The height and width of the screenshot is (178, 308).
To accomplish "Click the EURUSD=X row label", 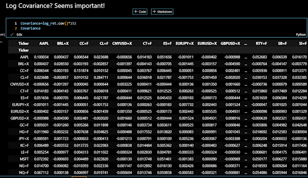I will tap(19, 111).
